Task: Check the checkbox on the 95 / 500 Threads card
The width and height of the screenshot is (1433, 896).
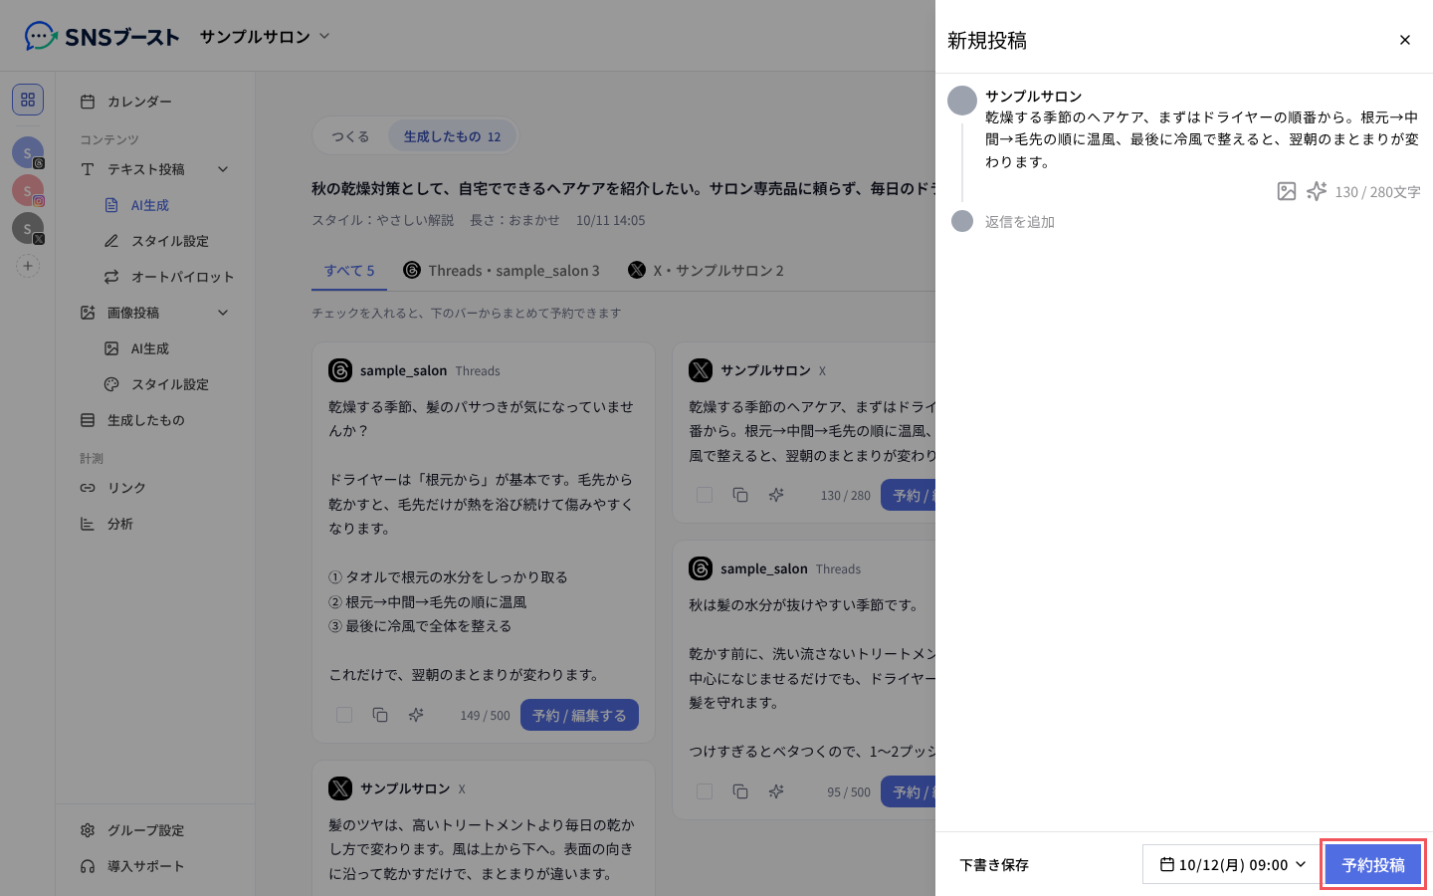Action: click(x=705, y=791)
